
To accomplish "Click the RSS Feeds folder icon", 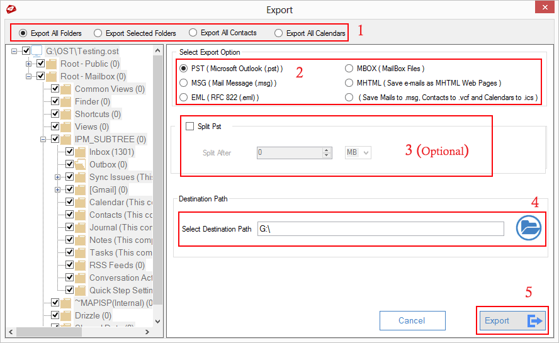I will [81, 265].
